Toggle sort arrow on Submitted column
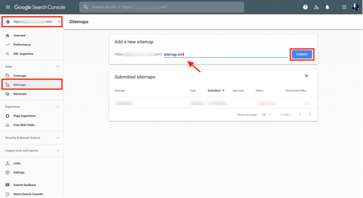 (223, 90)
